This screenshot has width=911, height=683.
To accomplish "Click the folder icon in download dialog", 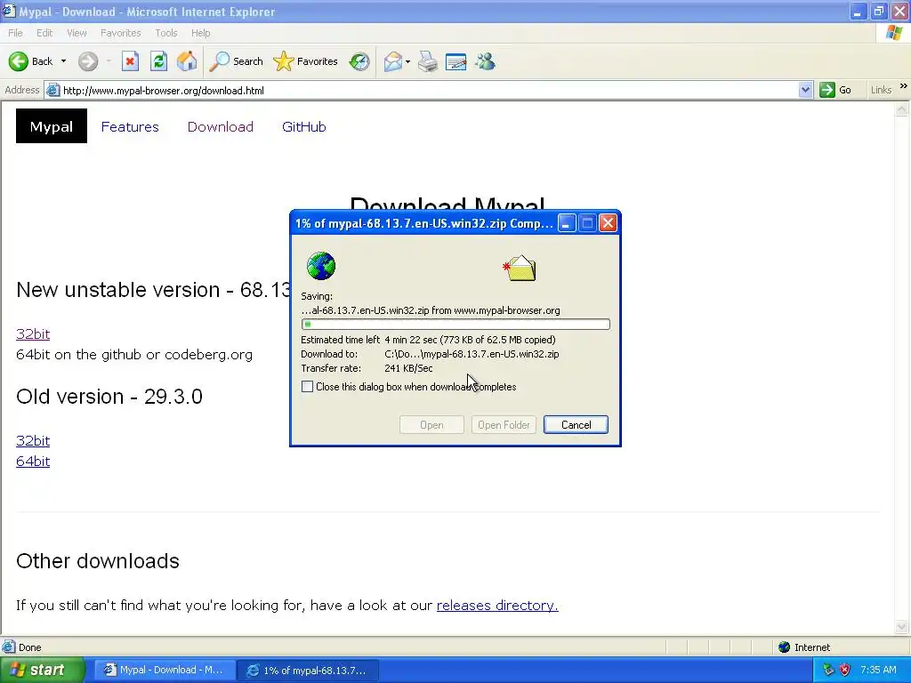I will [520, 268].
